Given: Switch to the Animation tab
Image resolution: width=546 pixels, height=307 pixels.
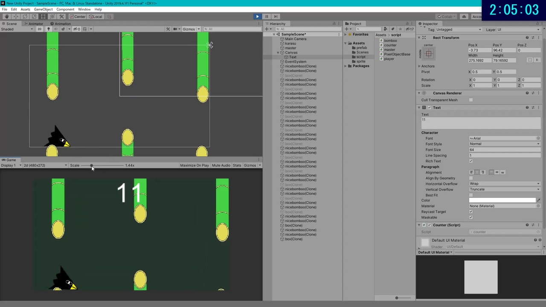Looking at the screenshot, I should (60, 24).
